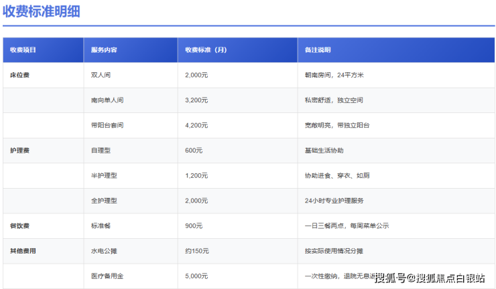The width and height of the screenshot is (496, 289).
Task: Open the 搜狐号@搜狐焦点白银站 watermark link
Action: tap(430, 278)
